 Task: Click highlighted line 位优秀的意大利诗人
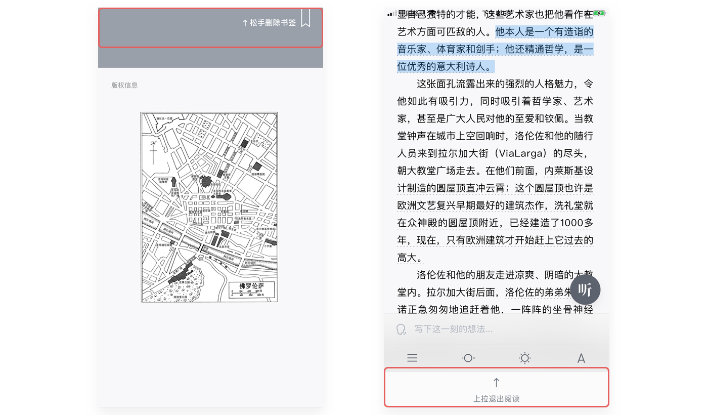point(445,66)
